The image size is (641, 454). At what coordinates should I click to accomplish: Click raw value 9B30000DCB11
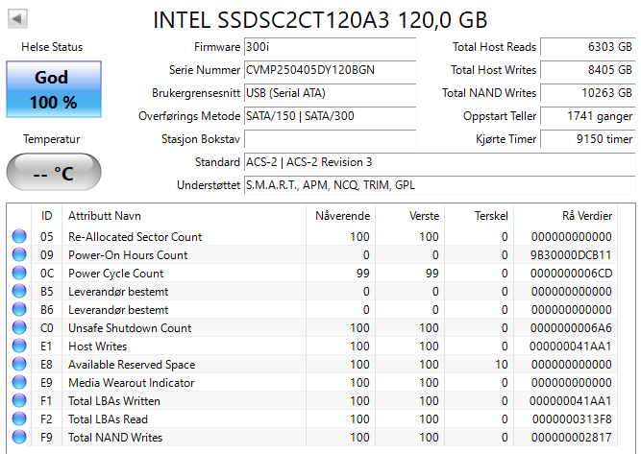(571, 255)
